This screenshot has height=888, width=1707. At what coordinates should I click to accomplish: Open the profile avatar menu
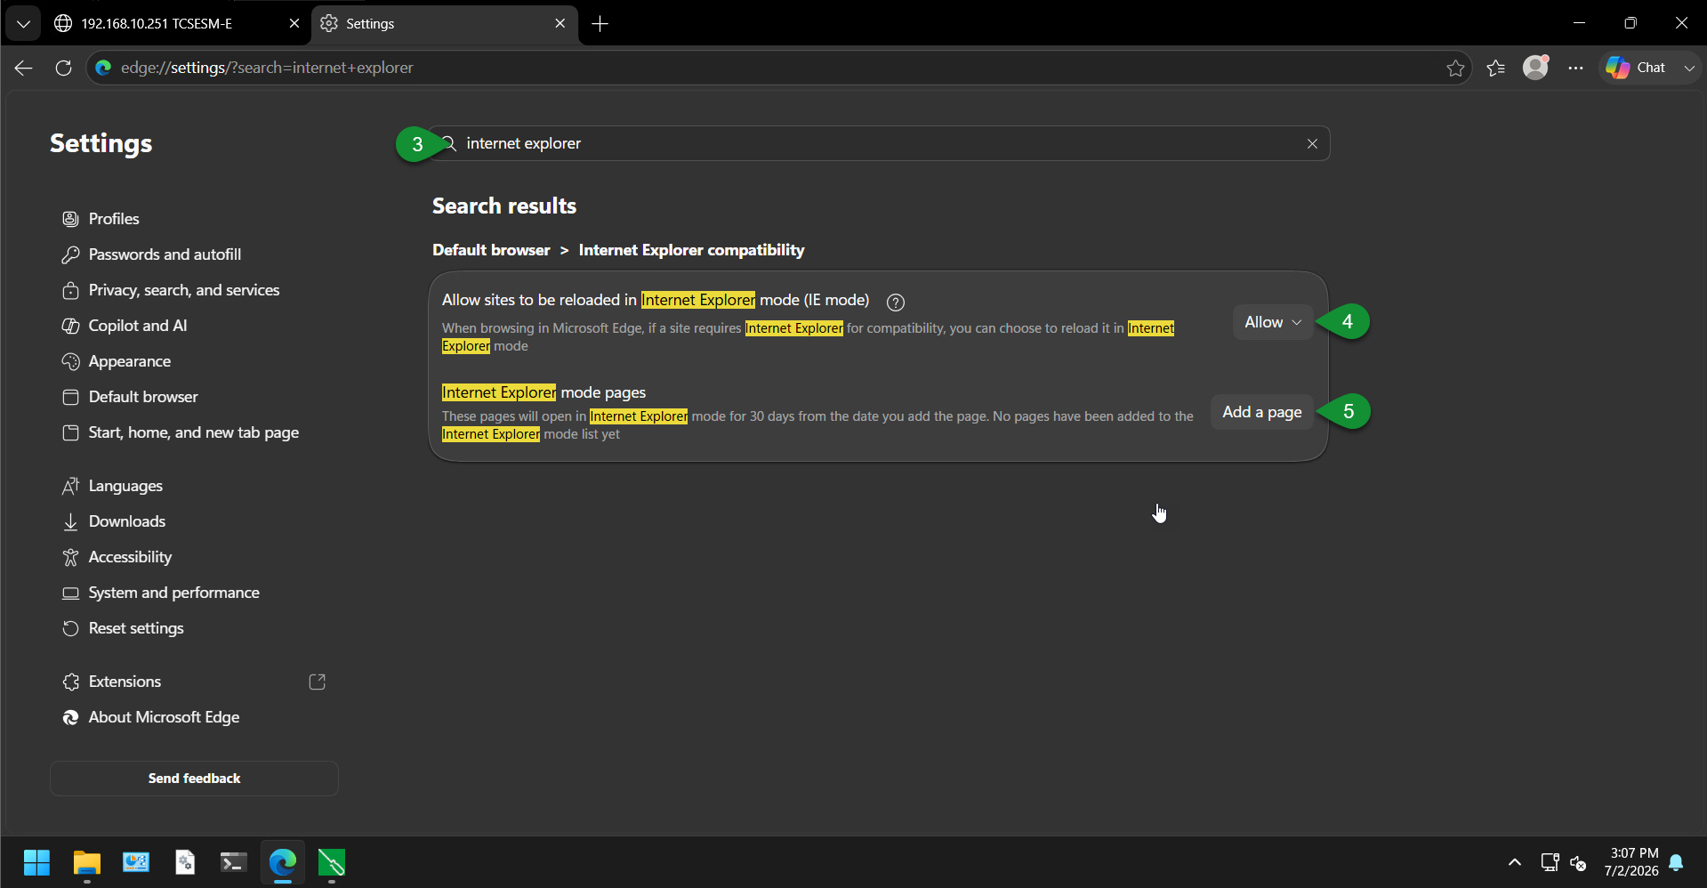[1536, 68]
